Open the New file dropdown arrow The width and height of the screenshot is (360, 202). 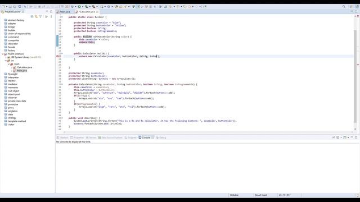[x=6, y=7]
